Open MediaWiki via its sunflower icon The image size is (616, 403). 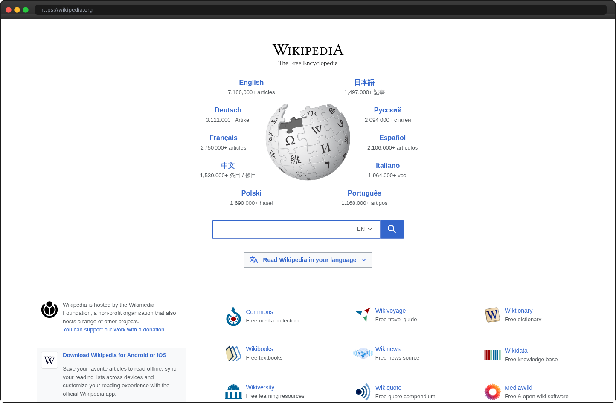pos(492,391)
